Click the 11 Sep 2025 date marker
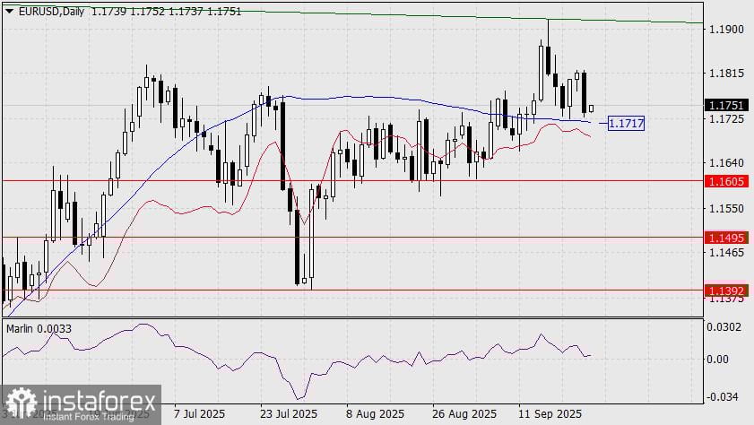The width and height of the screenshot is (754, 425). click(x=550, y=414)
